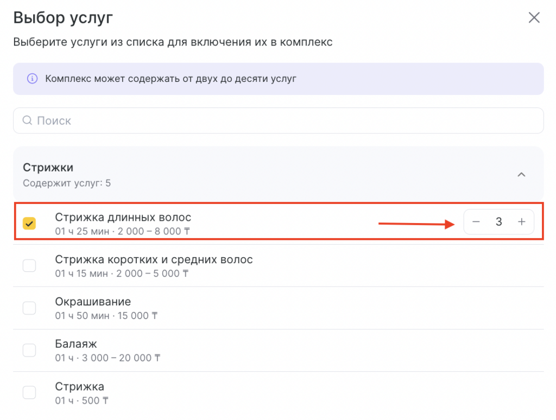Decrease quantity with the minus button

coord(476,222)
